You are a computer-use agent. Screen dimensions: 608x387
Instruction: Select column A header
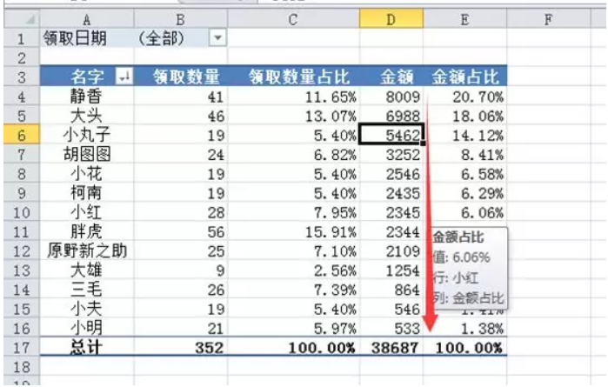[x=87, y=19]
